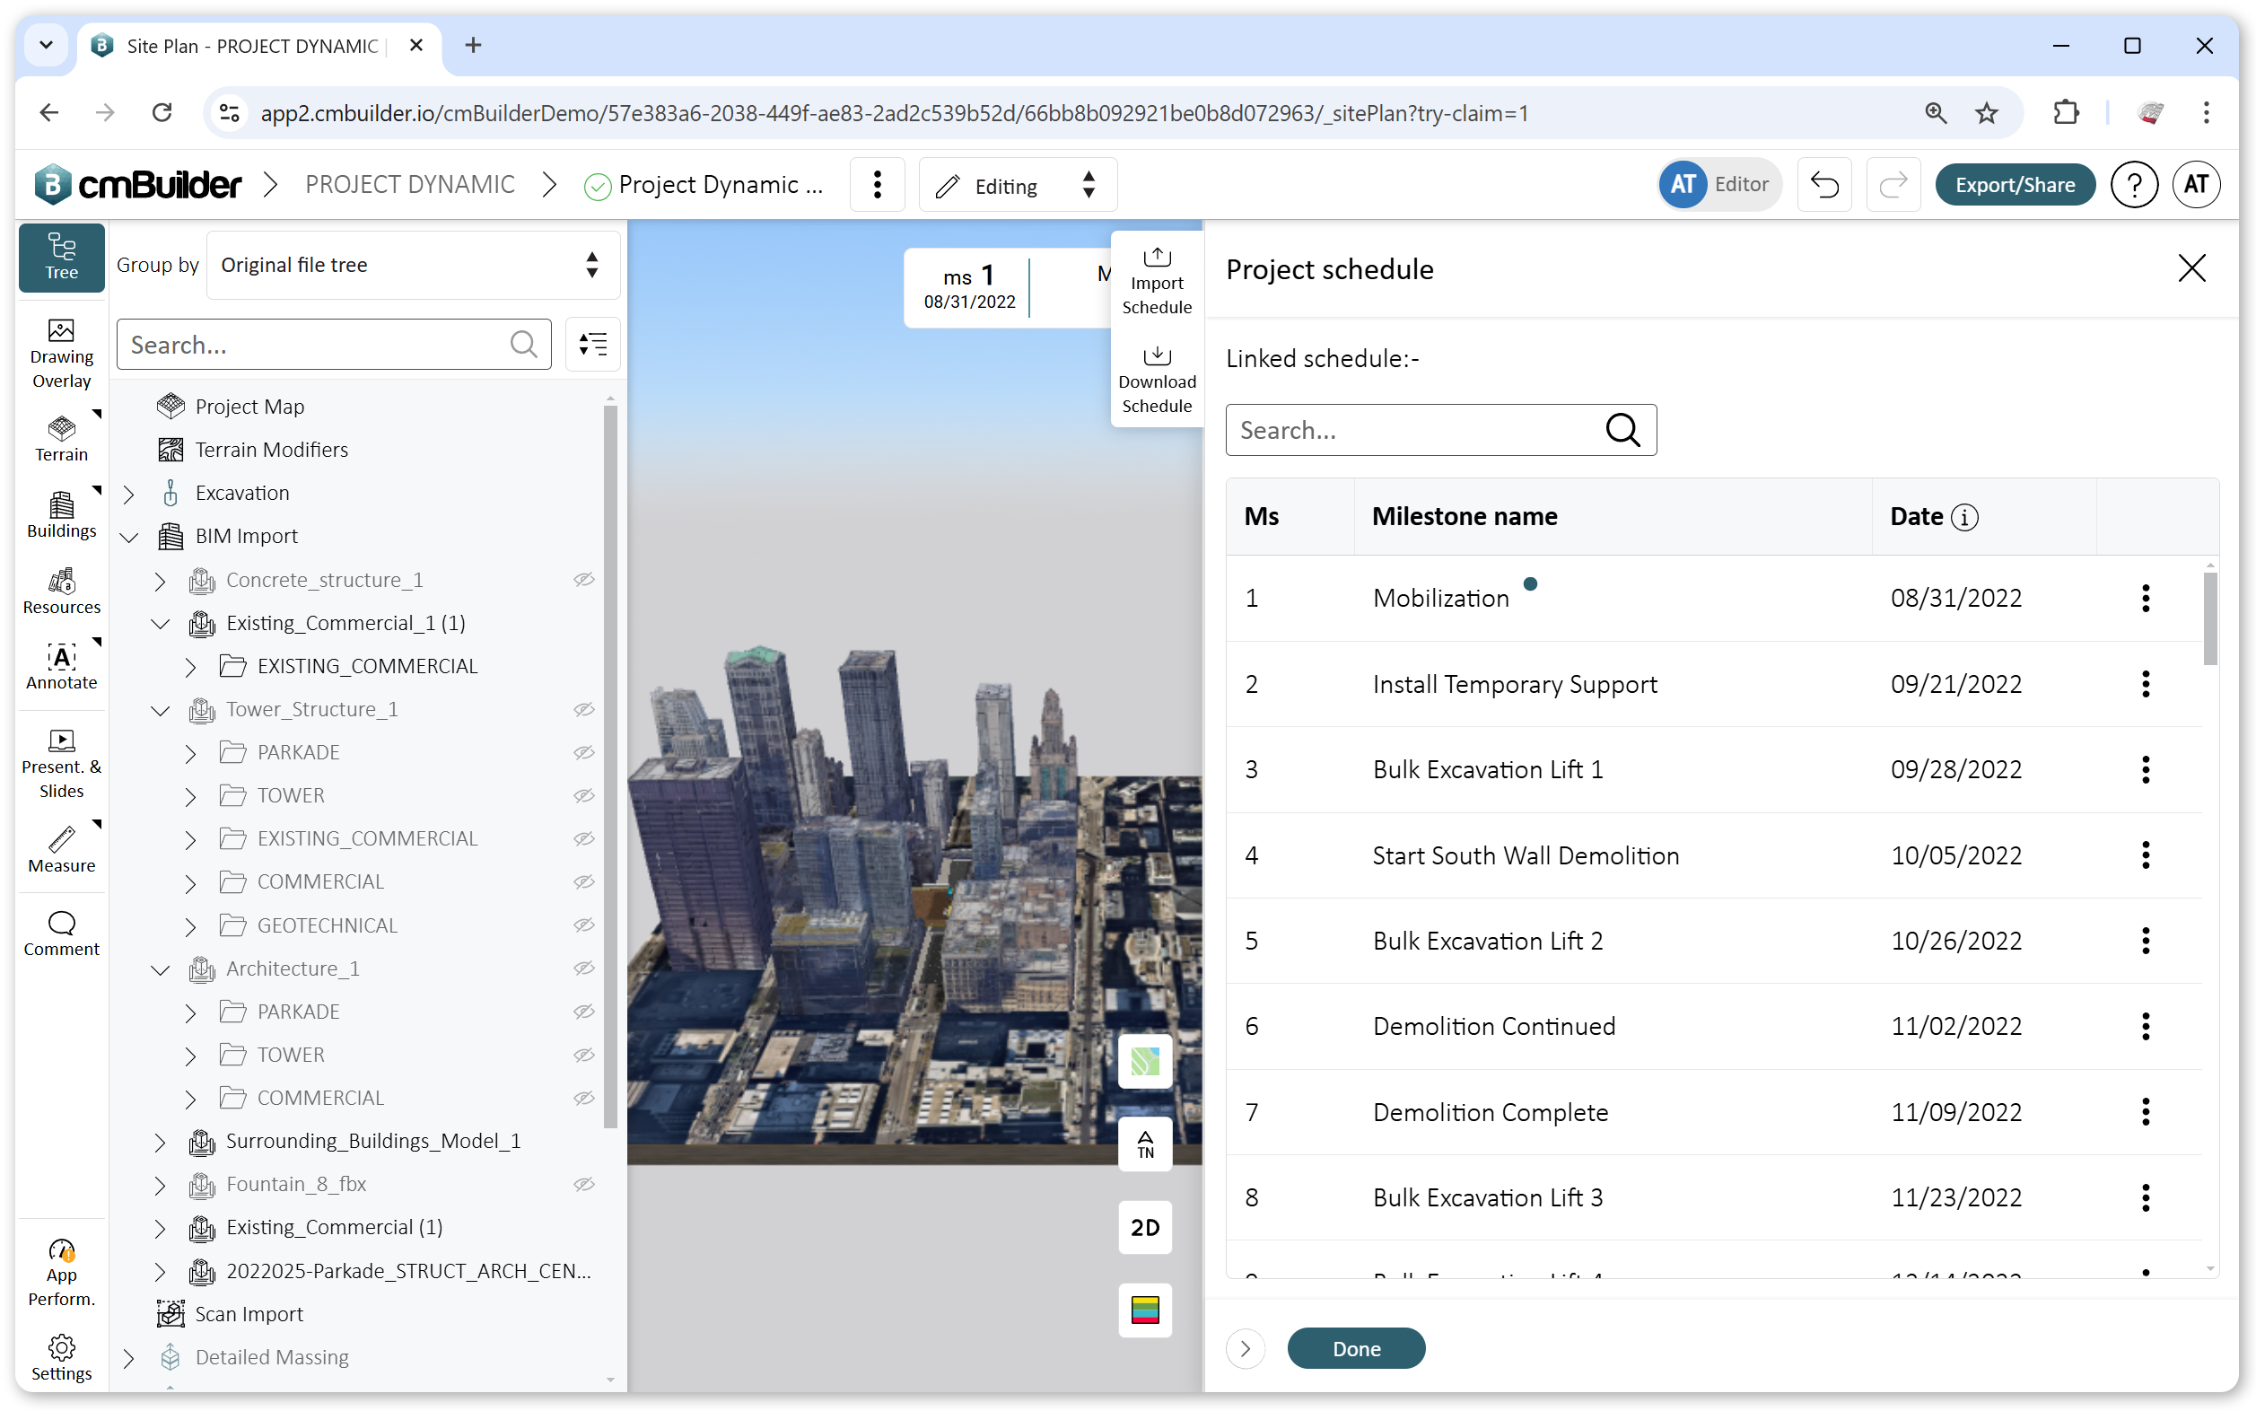Open the map layer style button
This screenshot has height=1411, width=2256.
click(x=1145, y=1060)
